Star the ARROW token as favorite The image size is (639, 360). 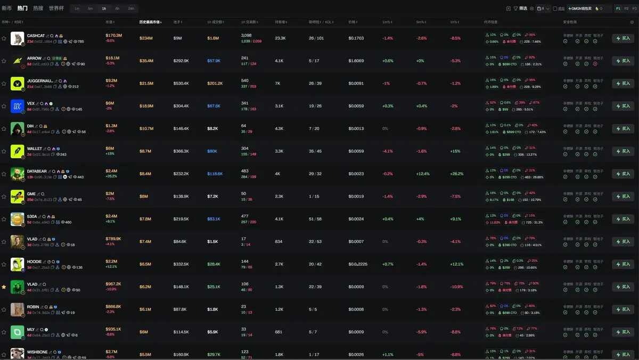pyautogui.click(x=4, y=61)
